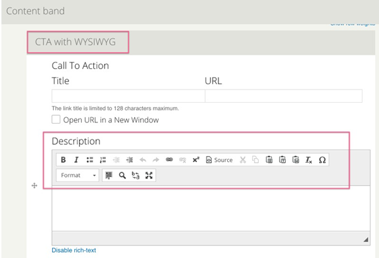Insert a special character with Omega icon
The image size is (379, 258).
[322, 160]
